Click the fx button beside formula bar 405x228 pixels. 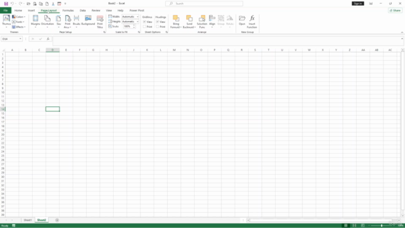click(x=48, y=39)
